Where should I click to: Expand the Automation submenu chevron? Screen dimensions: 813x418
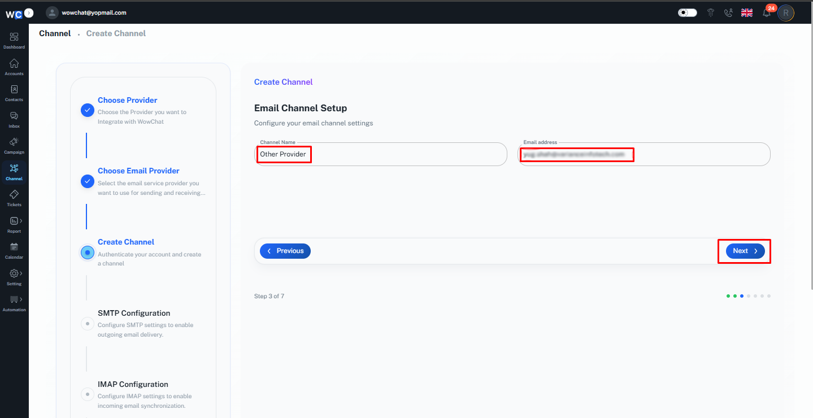click(x=21, y=299)
